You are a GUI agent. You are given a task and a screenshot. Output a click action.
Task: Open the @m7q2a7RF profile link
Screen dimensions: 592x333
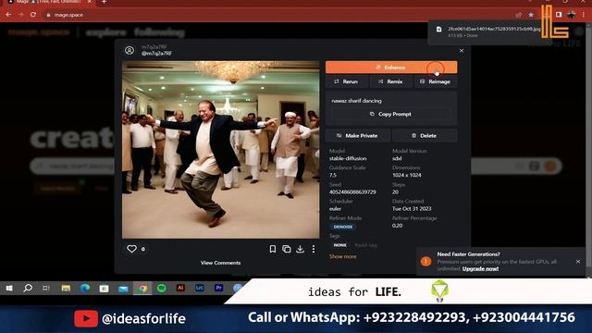click(x=156, y=54)
